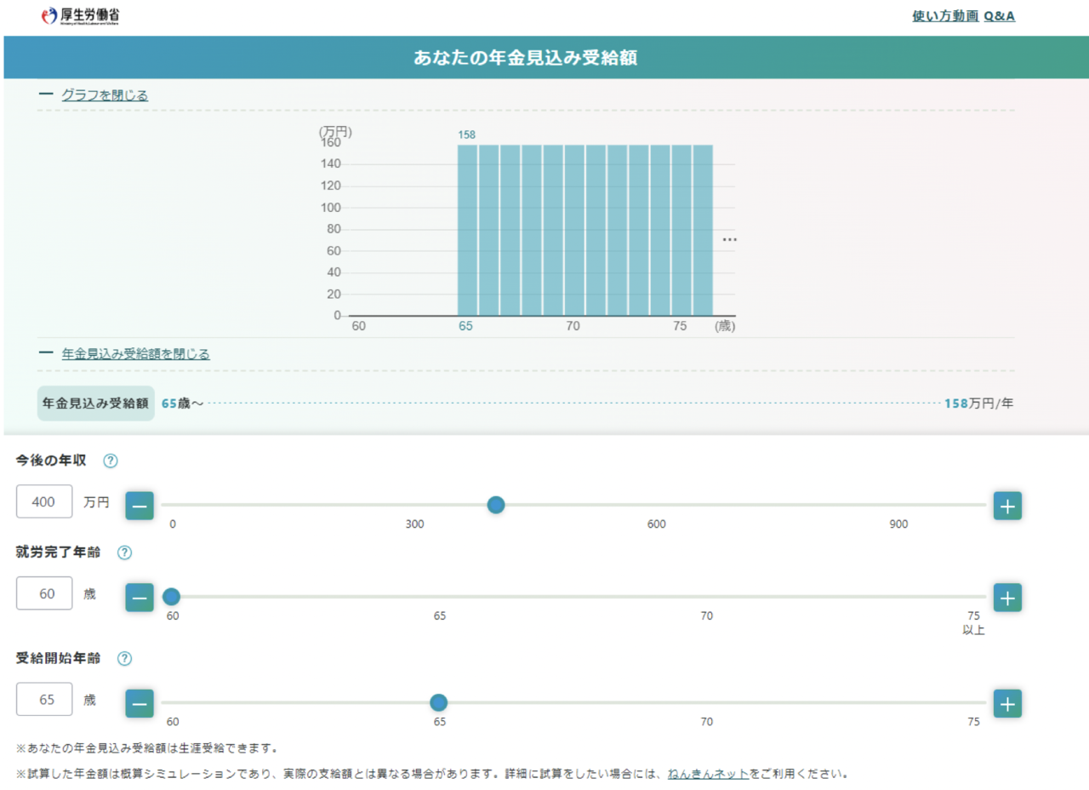This screenshot has width=1089, height=790.
Task: Focus the 就労完了年齢 input showing 60
Action: pos(44,593)
